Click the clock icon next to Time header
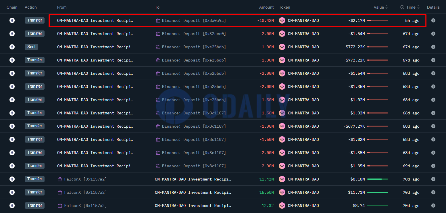Image resolution: width=446 pixels, height=213 pixels. (402, 7)
